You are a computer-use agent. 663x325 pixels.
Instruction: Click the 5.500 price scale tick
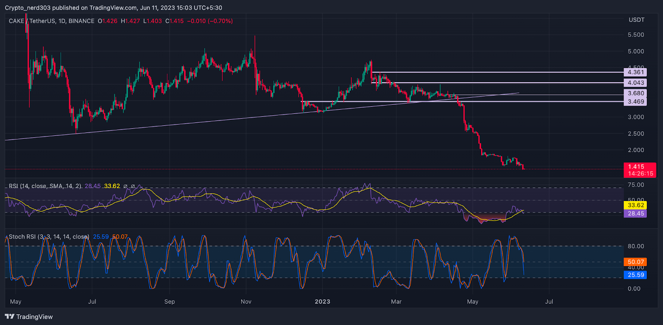click(636, 35)
